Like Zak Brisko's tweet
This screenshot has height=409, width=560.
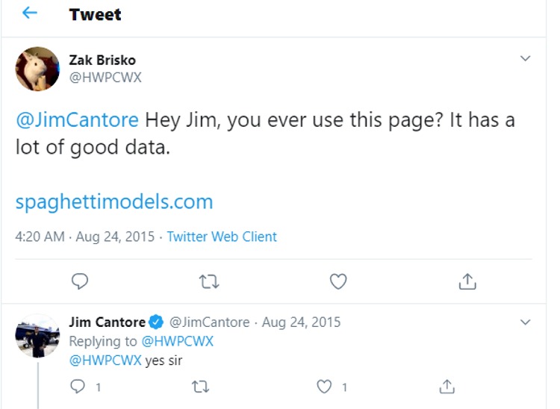(x=338, y=281)
